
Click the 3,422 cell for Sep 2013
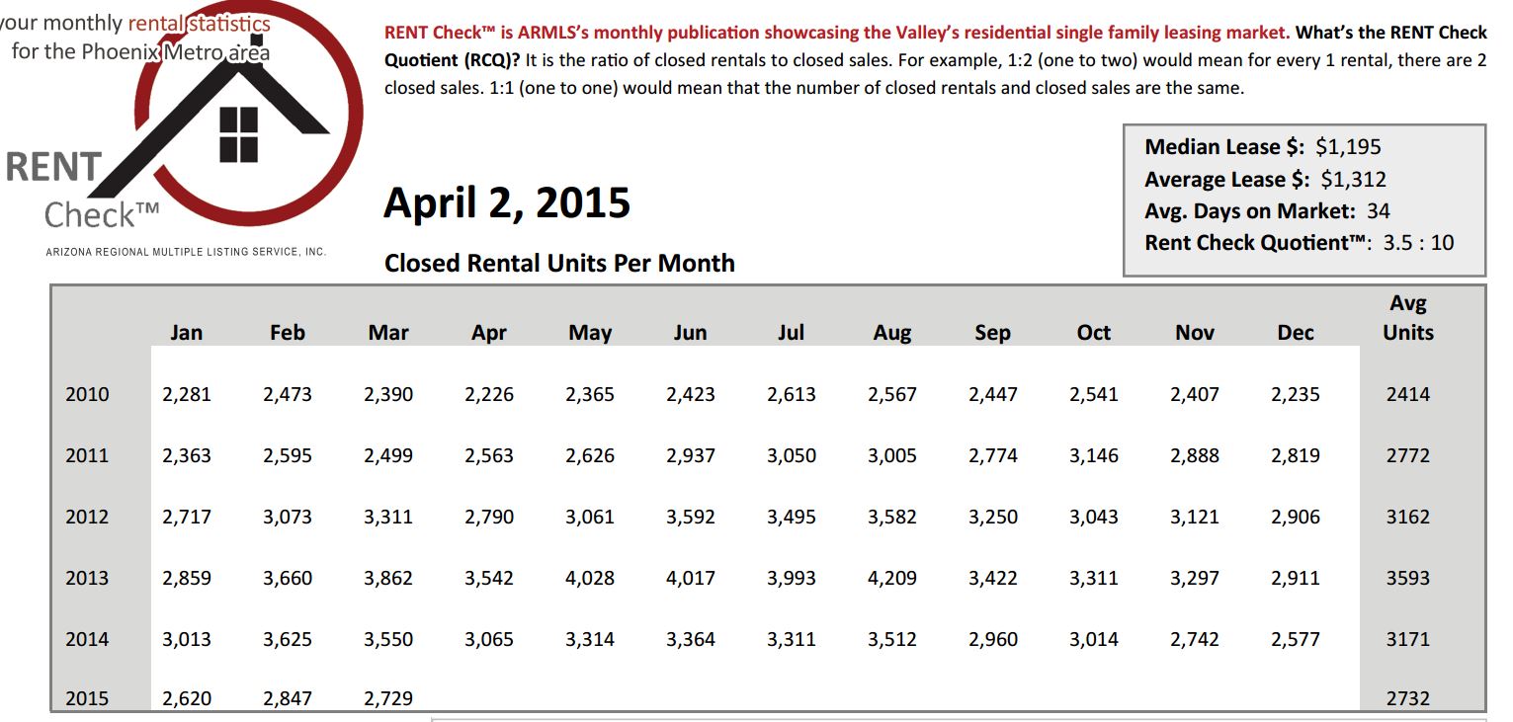coord(993,579)
